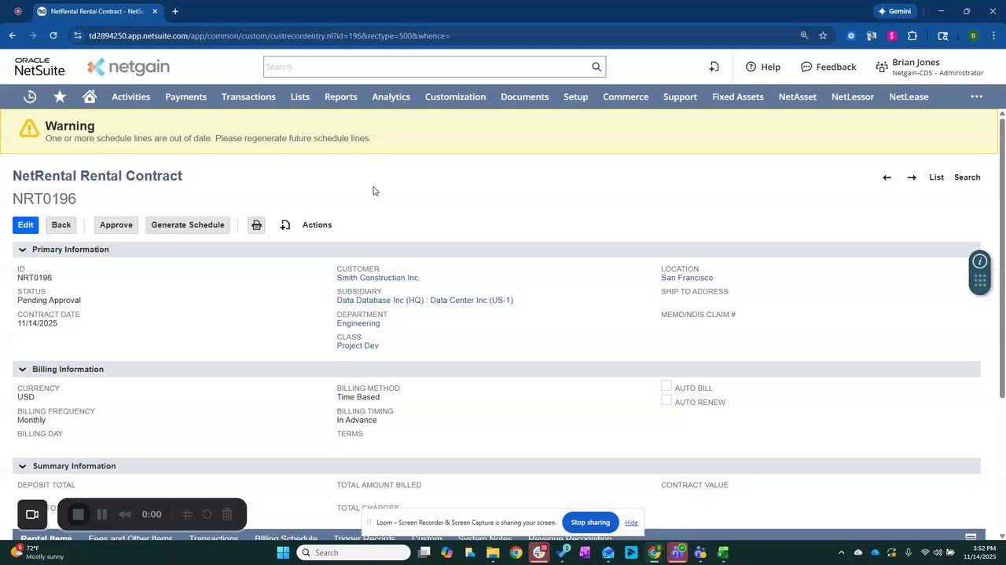Open the Fixed Assets menu

coord(738,97)
